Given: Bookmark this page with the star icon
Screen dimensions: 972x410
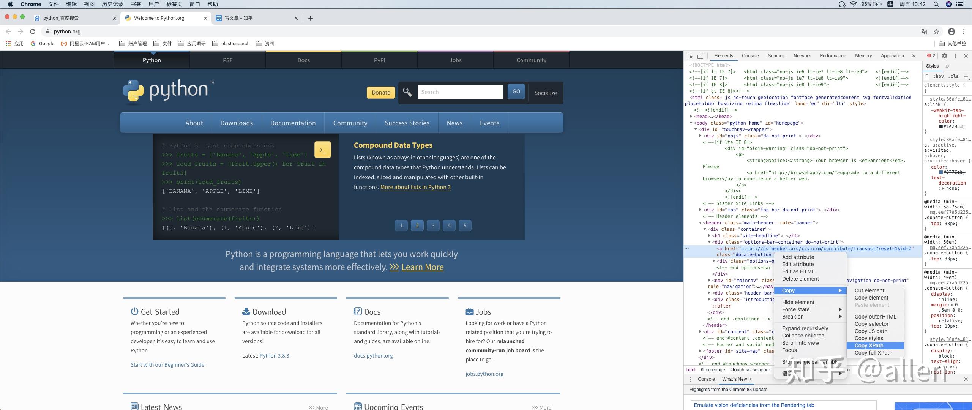Looking at the screenshot, I should coord(936,32).
